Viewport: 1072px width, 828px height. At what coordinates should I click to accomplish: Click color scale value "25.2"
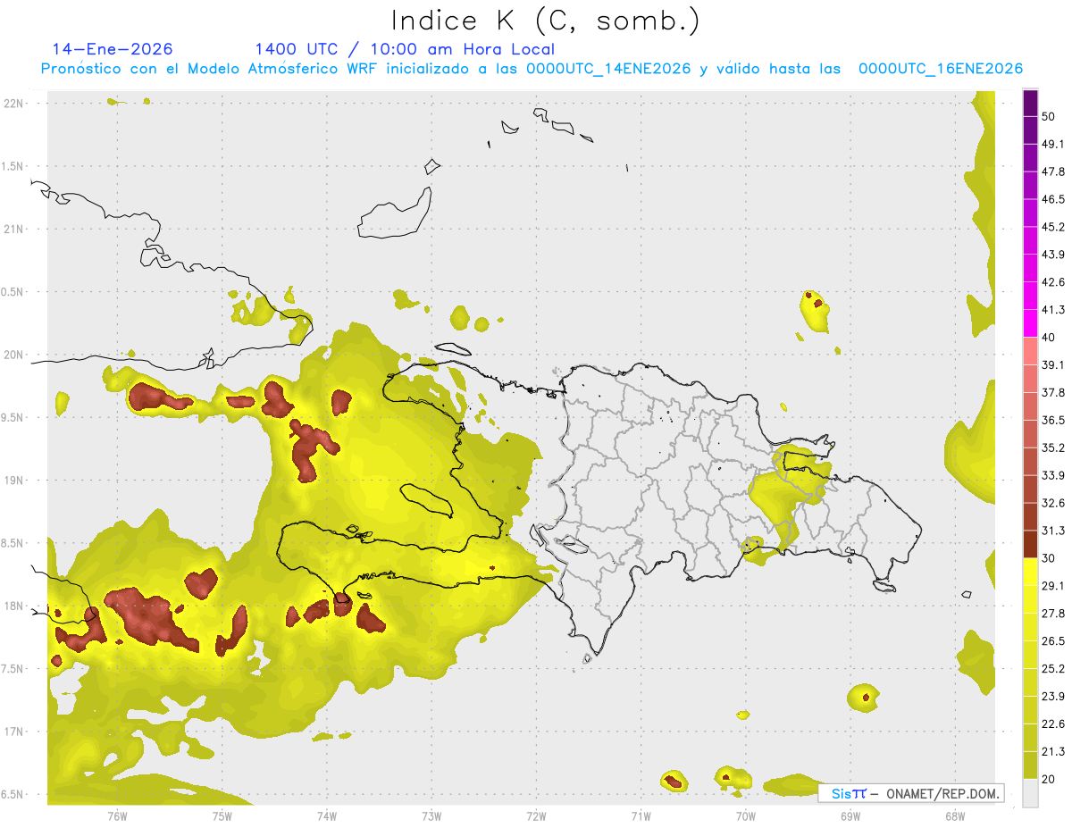coord(1053,669)
